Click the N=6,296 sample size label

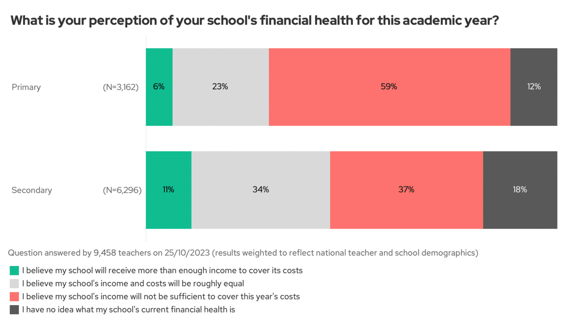point(122,190)
